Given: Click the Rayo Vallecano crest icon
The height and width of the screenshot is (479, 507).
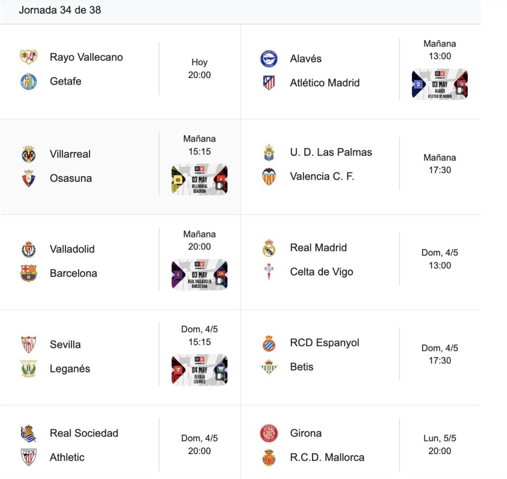Looking at the screenshot, I should tap(28, 57).
